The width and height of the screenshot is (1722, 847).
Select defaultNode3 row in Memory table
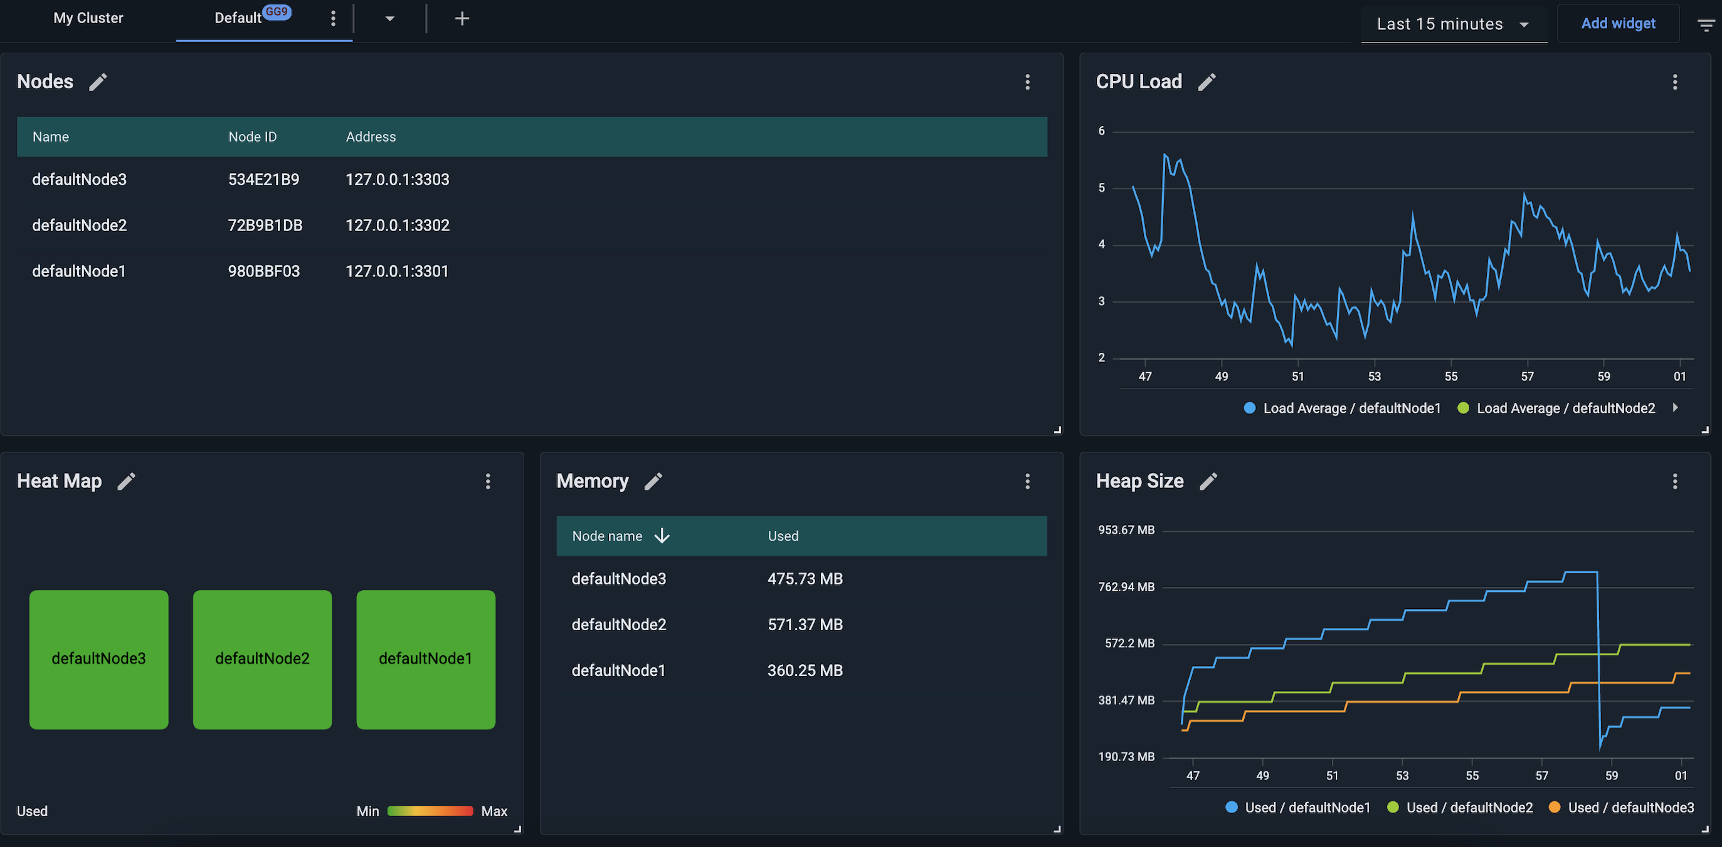click(801, 578)
